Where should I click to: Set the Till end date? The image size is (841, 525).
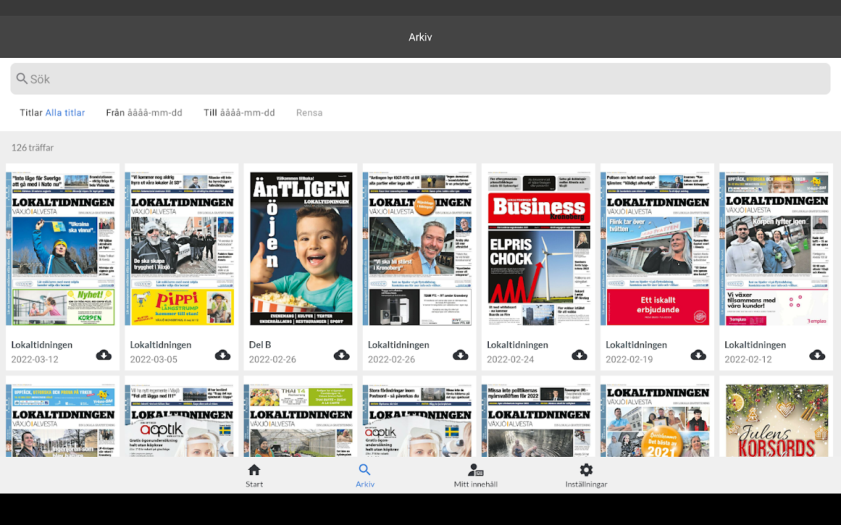[239, 113]
